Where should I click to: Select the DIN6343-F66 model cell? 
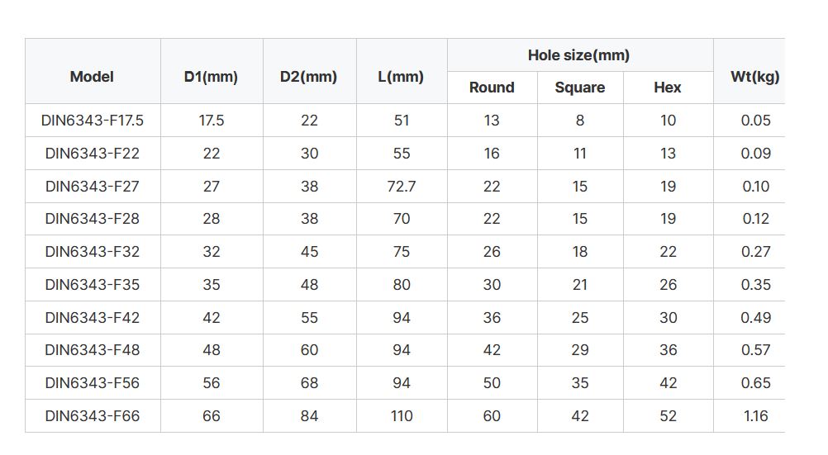point(93,416)
